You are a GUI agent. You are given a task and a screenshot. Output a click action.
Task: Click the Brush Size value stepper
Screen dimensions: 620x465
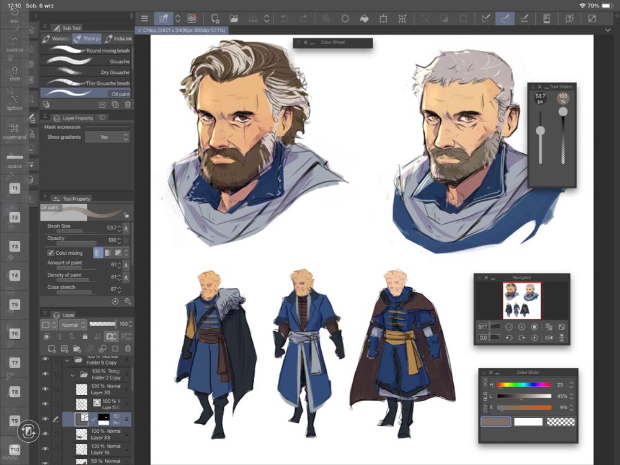(x=119, y=228)
